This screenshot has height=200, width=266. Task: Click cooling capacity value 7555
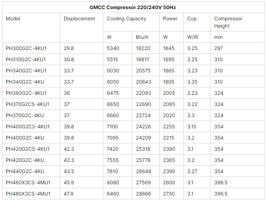point(113,160)
